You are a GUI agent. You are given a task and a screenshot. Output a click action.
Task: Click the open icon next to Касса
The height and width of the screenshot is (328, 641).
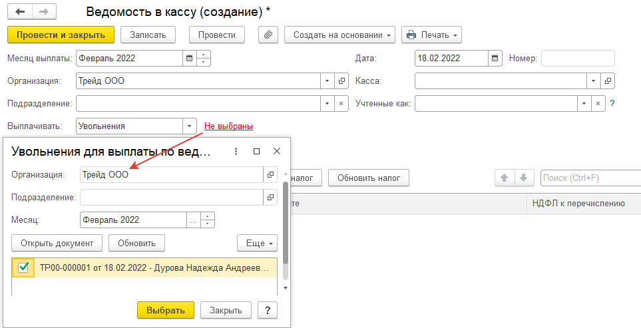(607, 81)
